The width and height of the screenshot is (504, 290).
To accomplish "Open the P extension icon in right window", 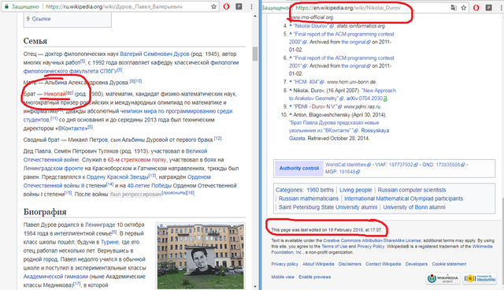I will [x=488, y=8].
